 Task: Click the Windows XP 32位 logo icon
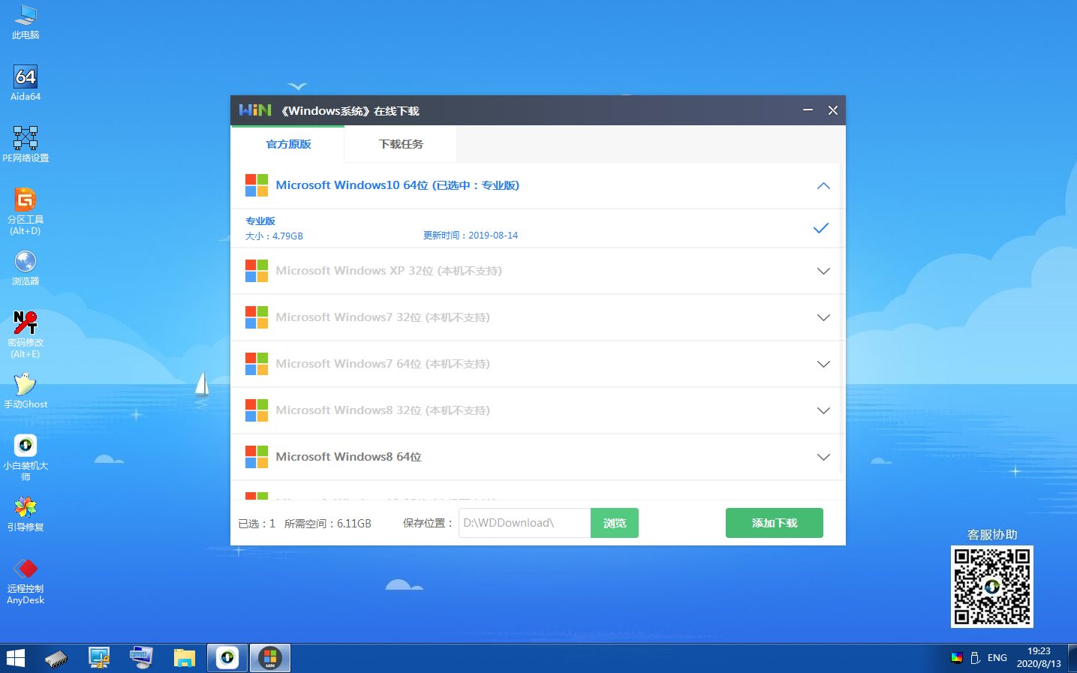(257, 271)
